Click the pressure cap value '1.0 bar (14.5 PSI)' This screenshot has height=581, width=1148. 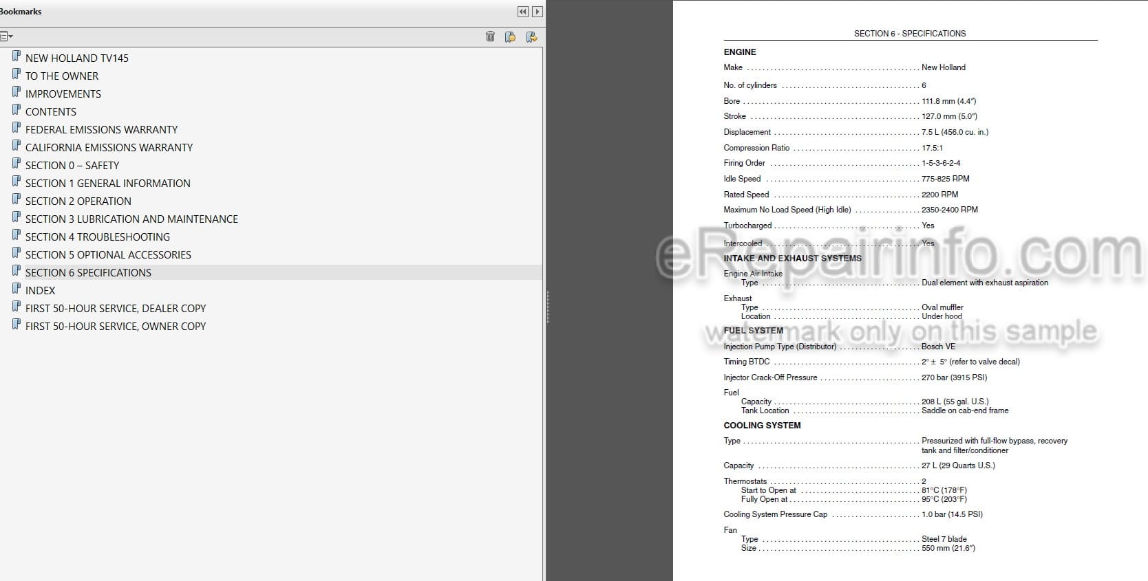click(952, 514)
